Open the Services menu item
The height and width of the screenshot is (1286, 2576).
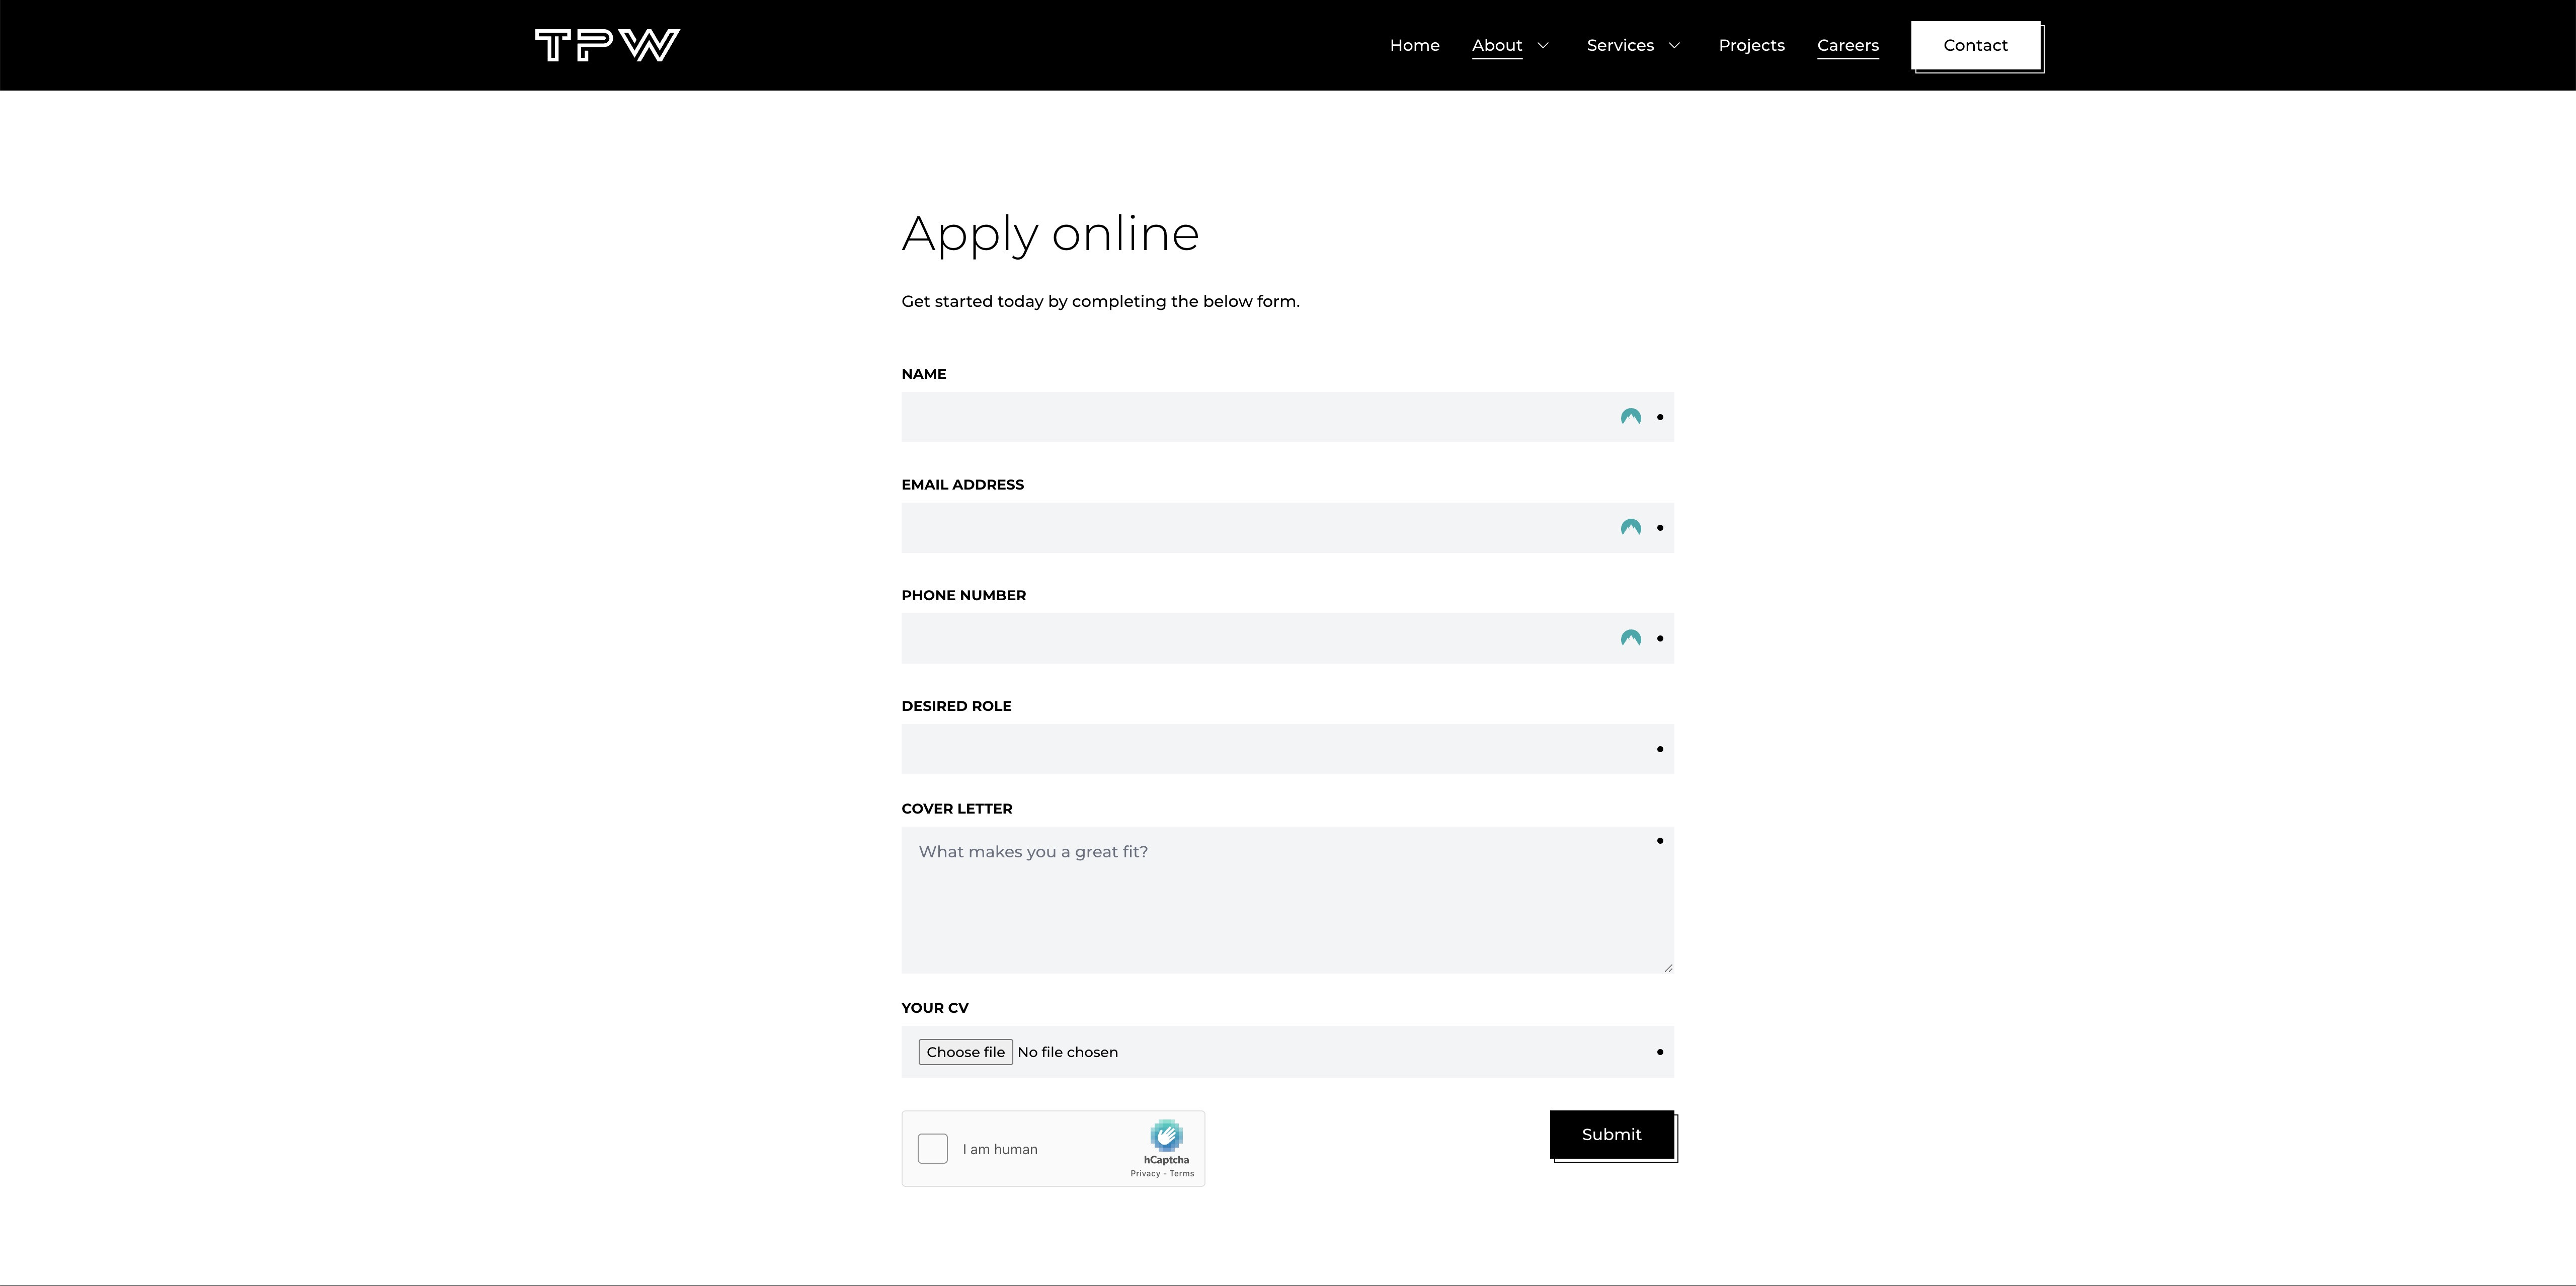click(1620, 45)
